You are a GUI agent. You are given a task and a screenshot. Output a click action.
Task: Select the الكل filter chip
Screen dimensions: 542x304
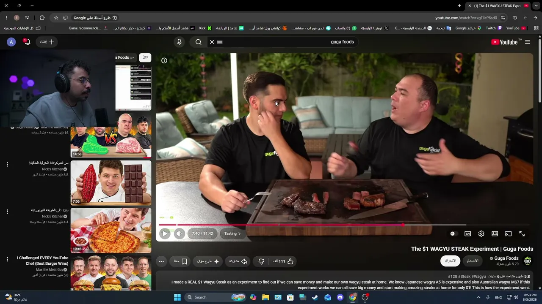(145, 57)
